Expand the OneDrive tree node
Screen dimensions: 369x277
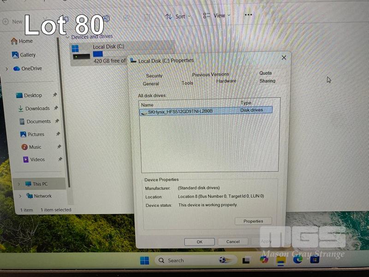coord(6,69)
